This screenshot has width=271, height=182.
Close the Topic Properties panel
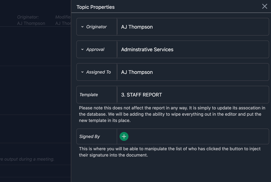[x=264, y=7]
